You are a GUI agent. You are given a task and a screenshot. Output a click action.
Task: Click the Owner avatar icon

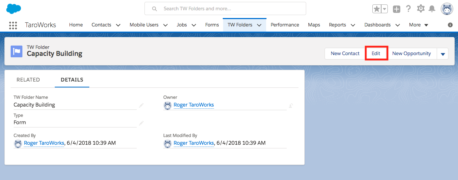tap(168, 105)
